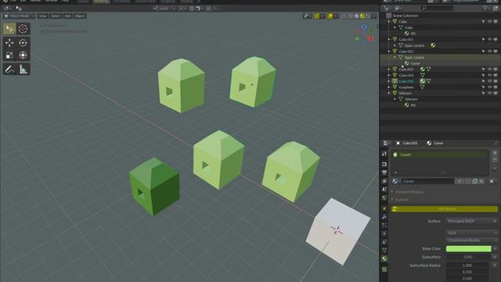
Task: Open the Render properties tab
Action: point(384,164)
